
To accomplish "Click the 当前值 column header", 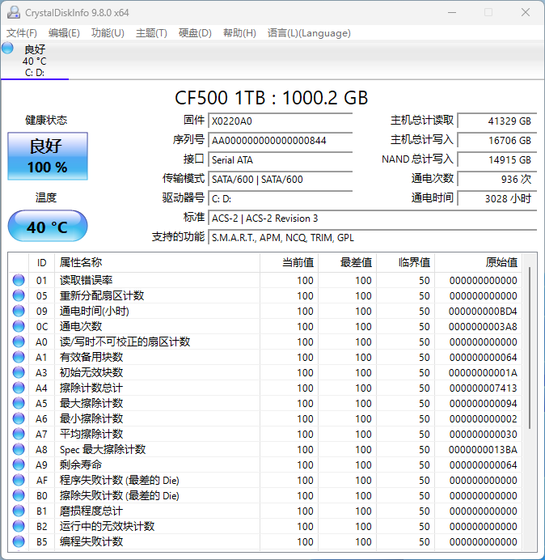I will click(x=289, y=262).
